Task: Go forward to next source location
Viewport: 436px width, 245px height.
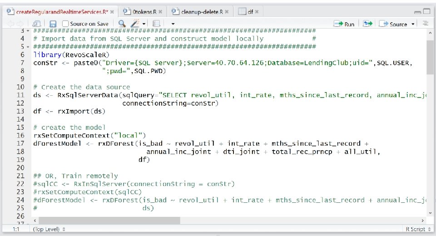Action: pos(20,24)
